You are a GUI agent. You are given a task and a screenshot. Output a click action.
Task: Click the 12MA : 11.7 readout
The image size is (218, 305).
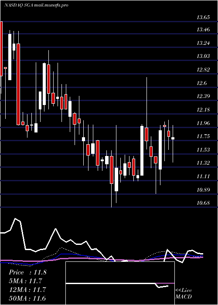[x=27, y=290]
